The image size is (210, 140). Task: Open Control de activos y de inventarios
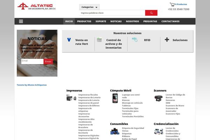click(x=113, y=44)
